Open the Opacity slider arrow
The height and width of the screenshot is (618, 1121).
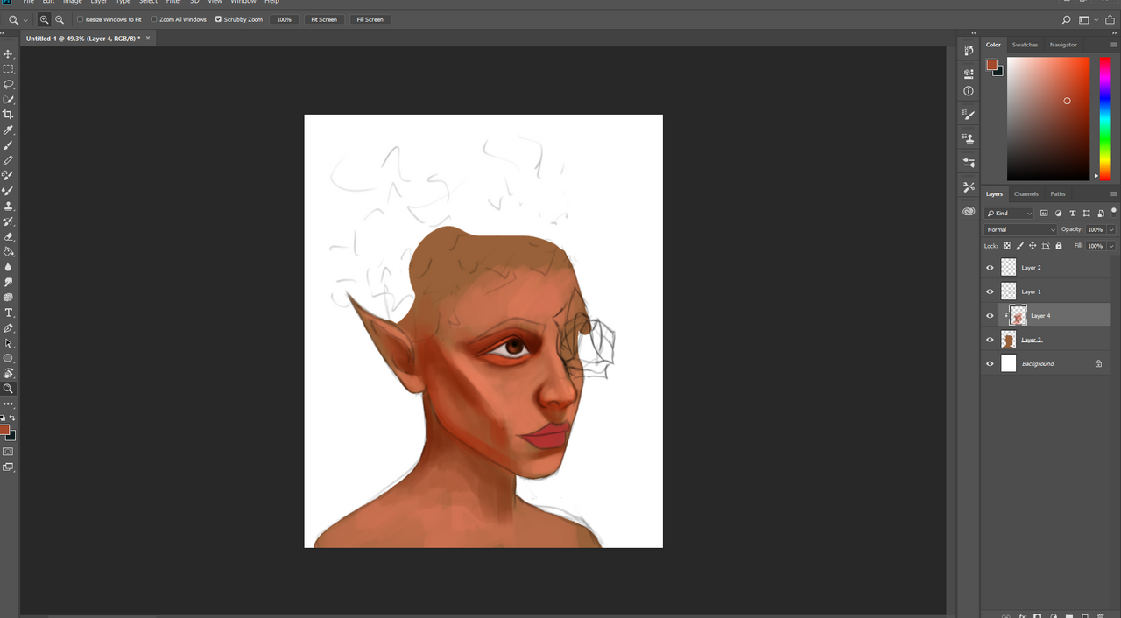(x=1111, y=229)
